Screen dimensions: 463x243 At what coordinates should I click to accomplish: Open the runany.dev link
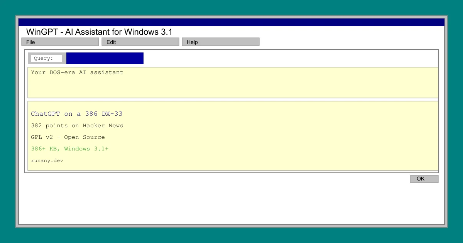click(x=47, y=160)
